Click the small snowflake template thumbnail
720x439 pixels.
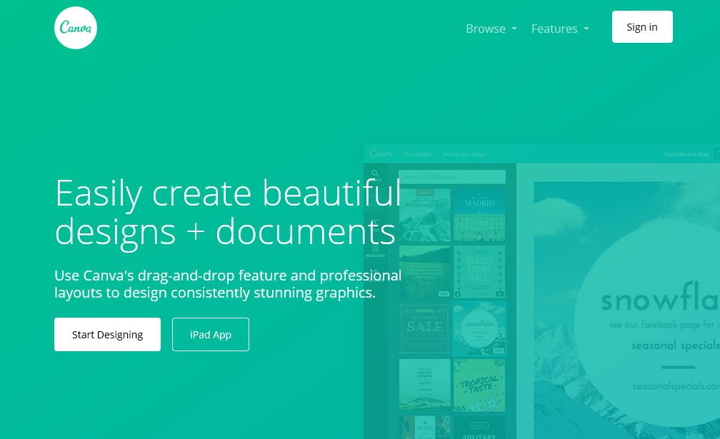(479, 327)
